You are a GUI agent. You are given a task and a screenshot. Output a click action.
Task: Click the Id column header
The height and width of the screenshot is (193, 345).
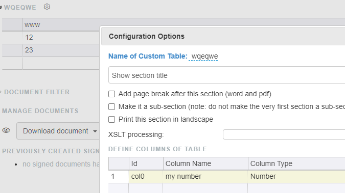point(146,163)
